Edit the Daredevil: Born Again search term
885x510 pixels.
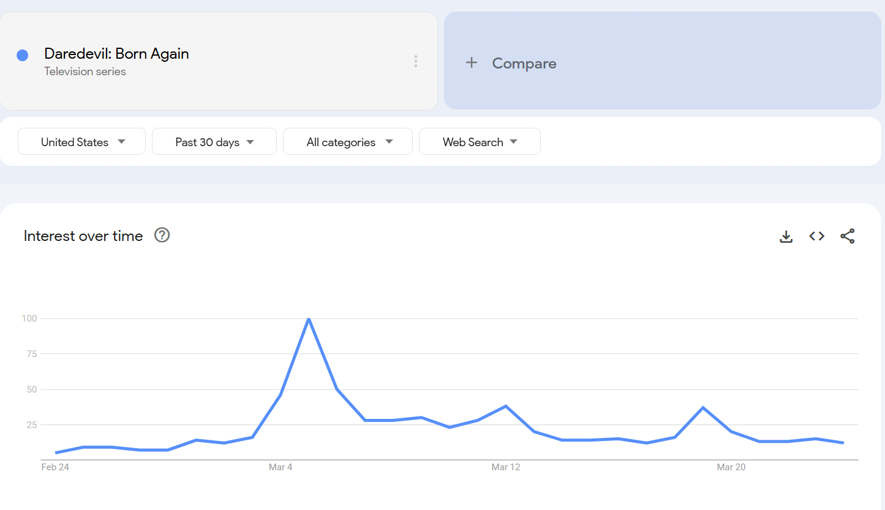pyautogui.click(x=116, y=54)
